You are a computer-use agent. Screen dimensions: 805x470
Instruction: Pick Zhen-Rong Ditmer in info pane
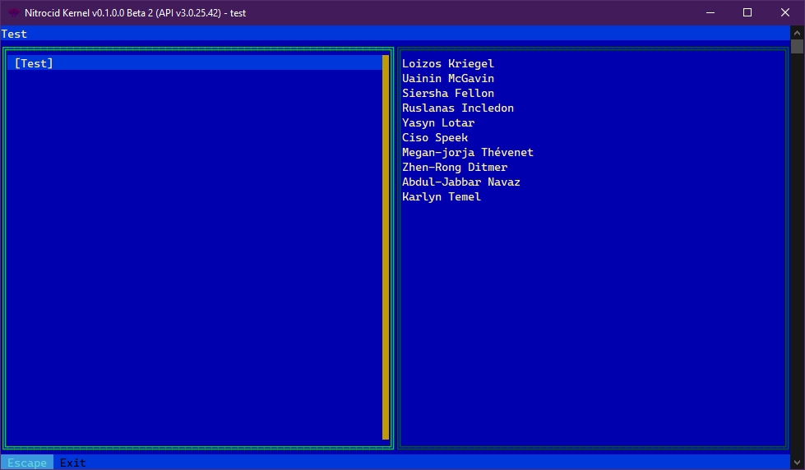pos(455,168)
